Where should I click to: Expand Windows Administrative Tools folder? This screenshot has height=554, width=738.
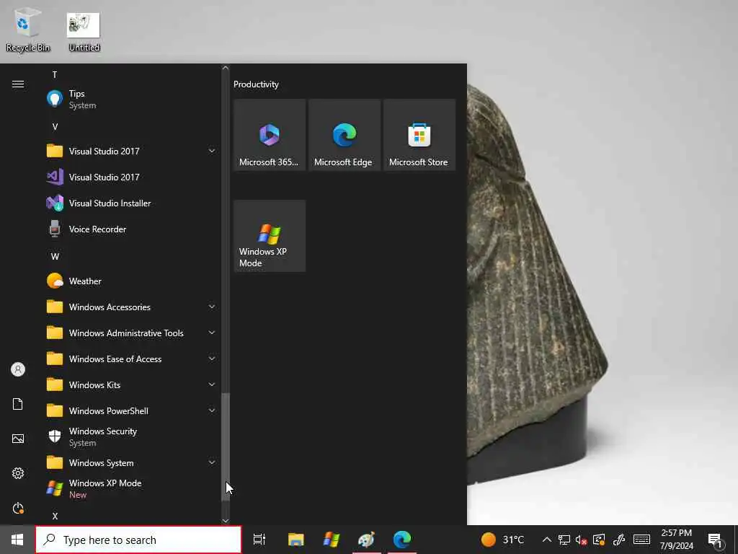(131, 333)
